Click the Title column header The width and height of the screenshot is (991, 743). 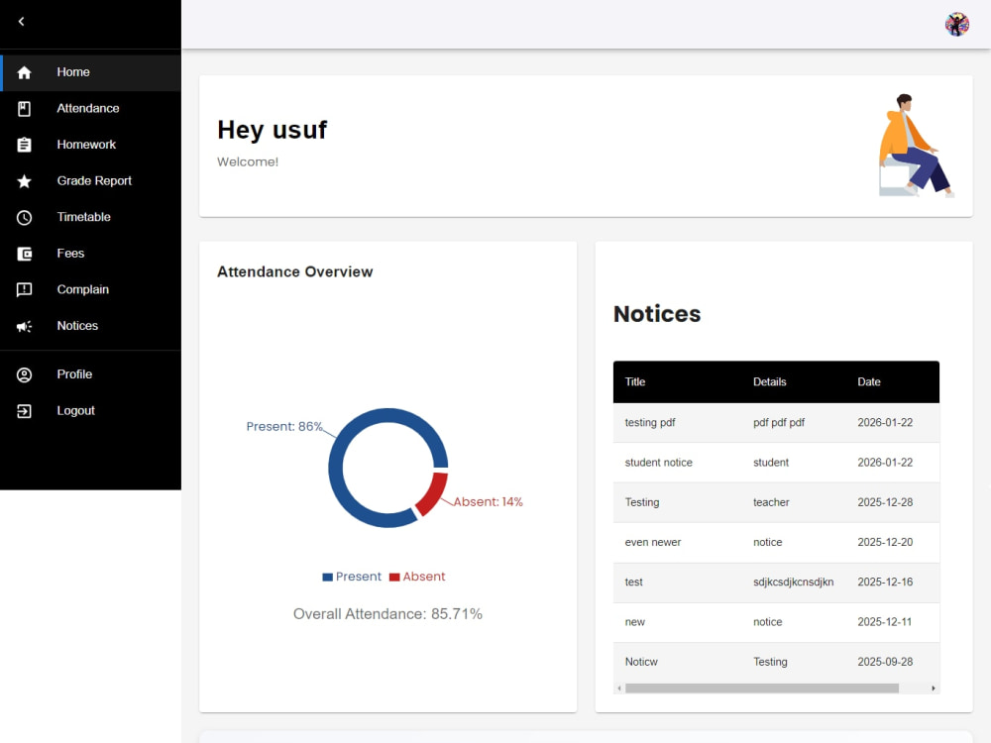[x=634, y=381]
